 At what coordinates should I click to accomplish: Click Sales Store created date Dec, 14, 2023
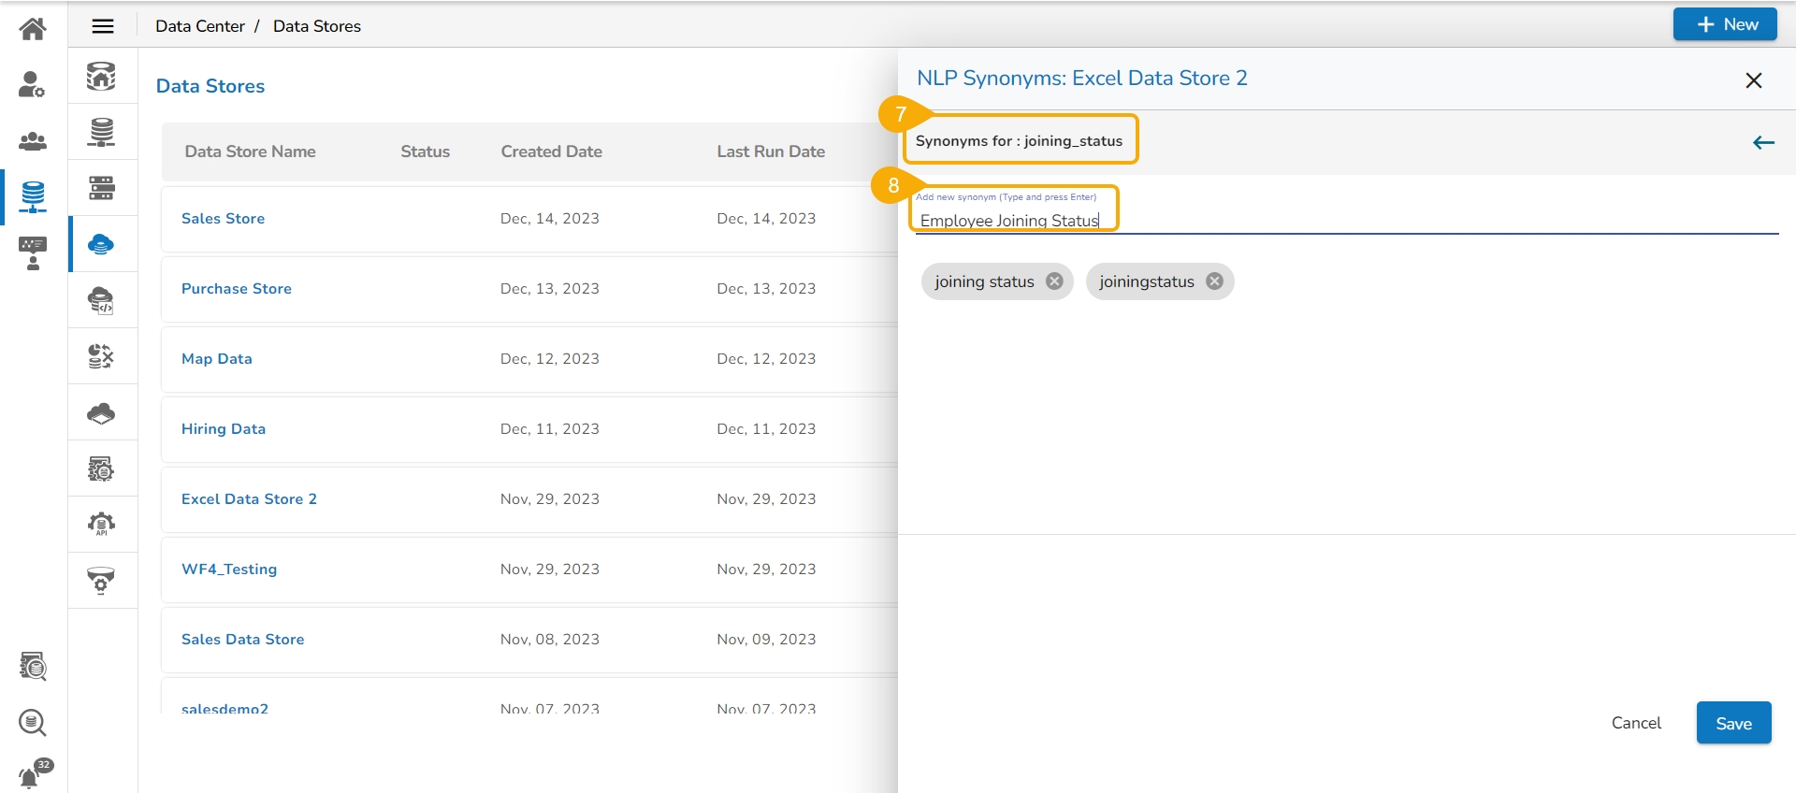[x=550, y=219]
